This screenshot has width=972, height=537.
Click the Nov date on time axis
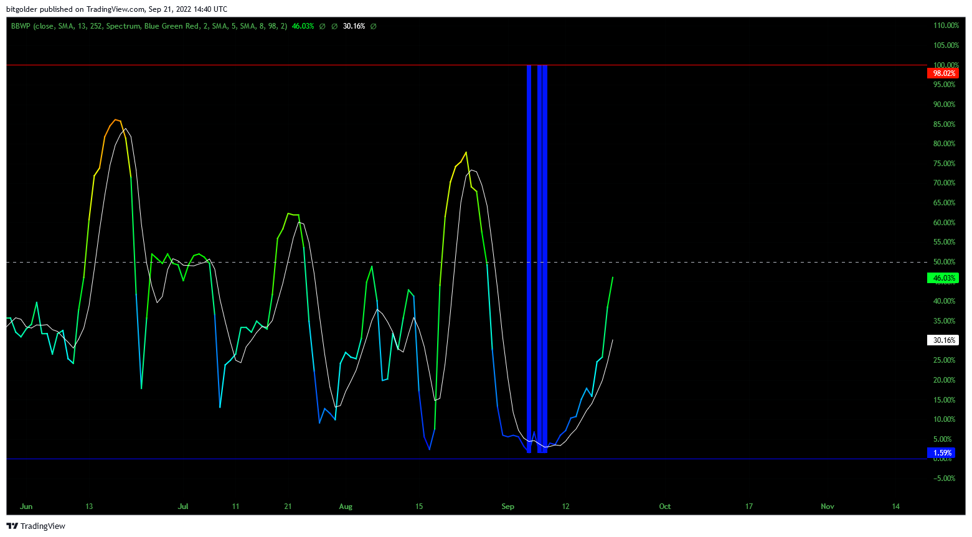(x=828, y=507)
